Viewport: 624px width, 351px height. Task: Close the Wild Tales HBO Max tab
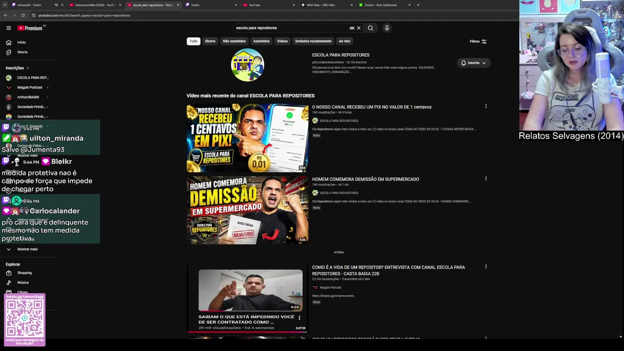pos(351,5)
